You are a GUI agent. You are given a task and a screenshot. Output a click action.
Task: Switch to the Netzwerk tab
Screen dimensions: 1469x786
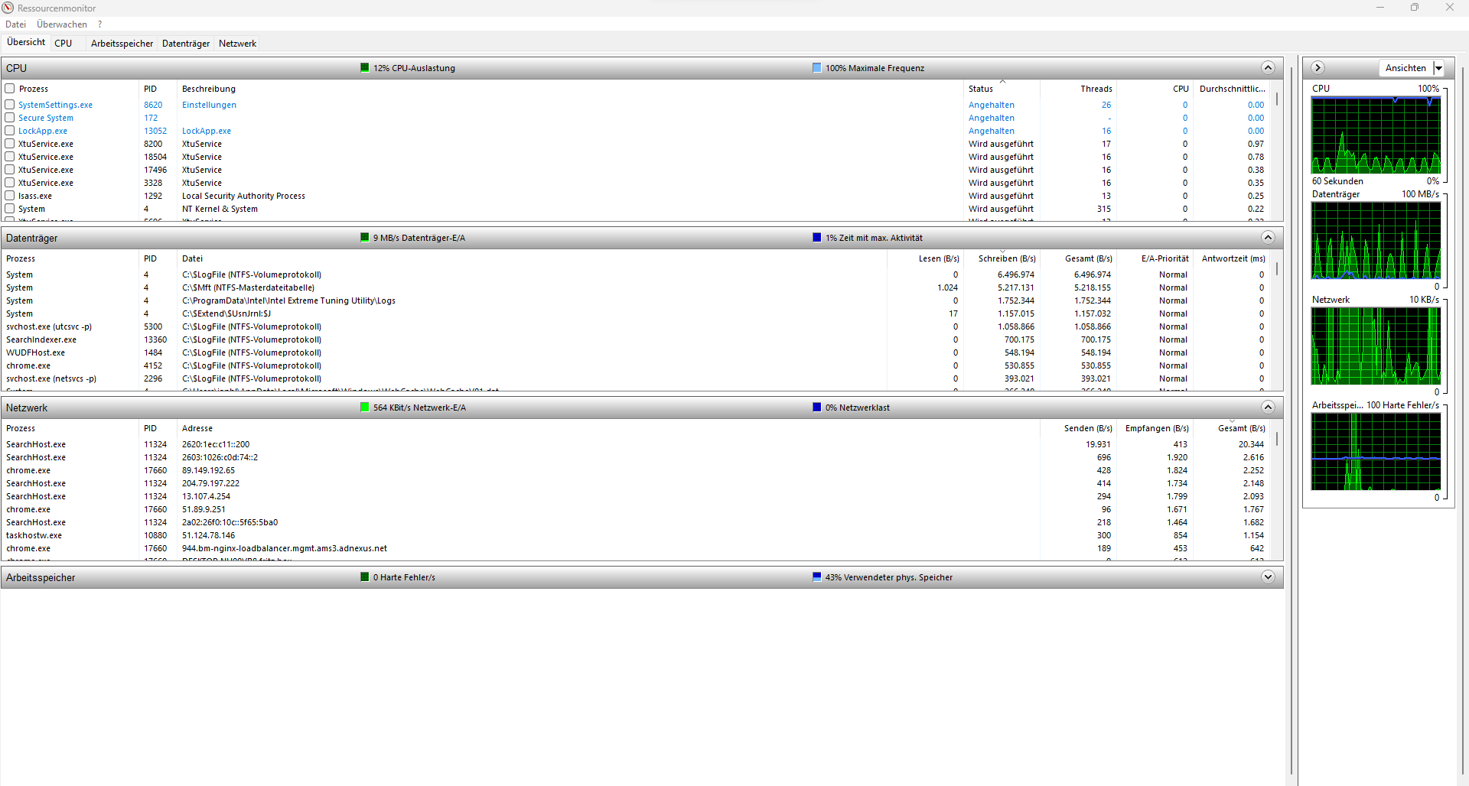click(237, 44)
